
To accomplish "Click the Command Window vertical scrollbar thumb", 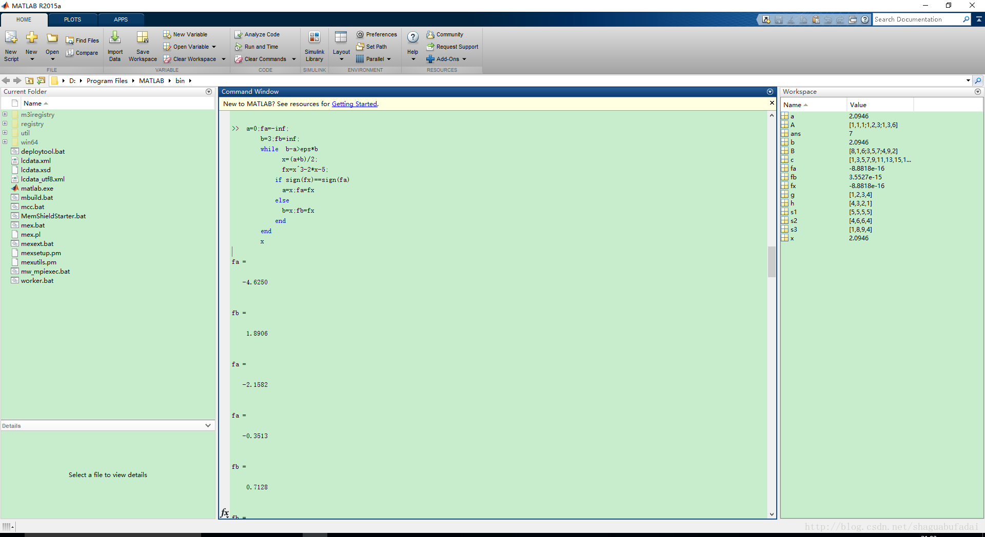I will click(x=772, y=261).
